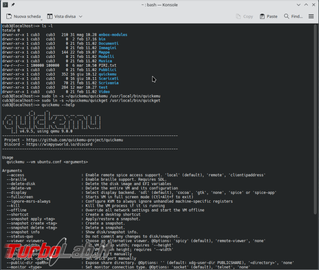Click the bin directory entry
This screenshot has width=319, height=270.
[102, 39]
